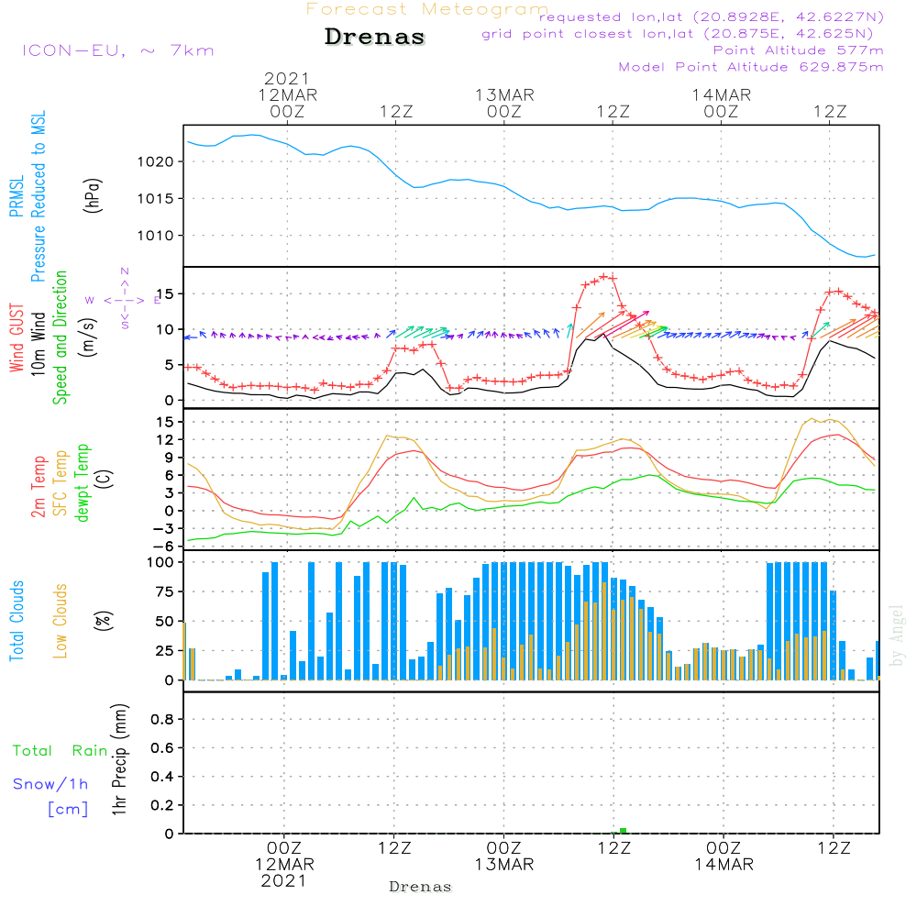The height and width of the screenshot is (917, 917).
Task: Click the "12MAR" date label on the bottom axis
Action: [x=285, y=865]
